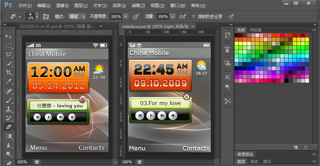The image size is (320, 166).
Task: Click zoom 100% field of interface.psd
Action: pyautogui.click(x=127, y=162)
